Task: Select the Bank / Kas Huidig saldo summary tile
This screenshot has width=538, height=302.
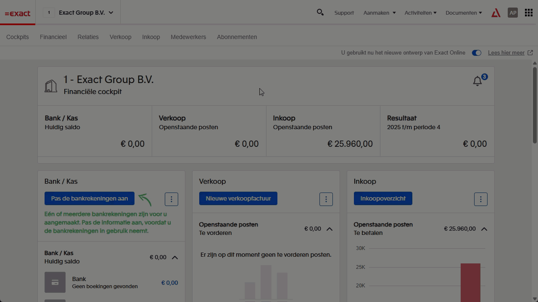Action: 95,131
